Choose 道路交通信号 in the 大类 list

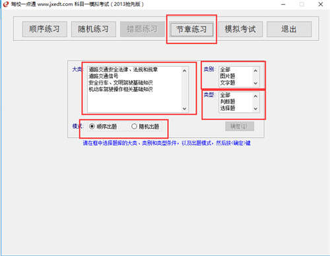coord(104,77)
